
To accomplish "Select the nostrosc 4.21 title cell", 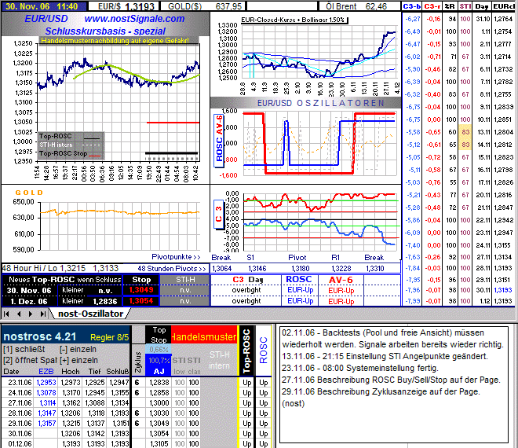I will click(40, 336).
